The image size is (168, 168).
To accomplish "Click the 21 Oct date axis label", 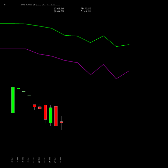I will click(x=34, y=160).
